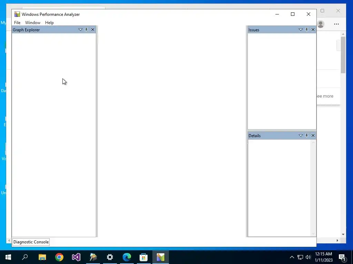Open the three-dots menu in background browser
The height and width of the screenshot is (264, 353).
[x=336, y=24]
